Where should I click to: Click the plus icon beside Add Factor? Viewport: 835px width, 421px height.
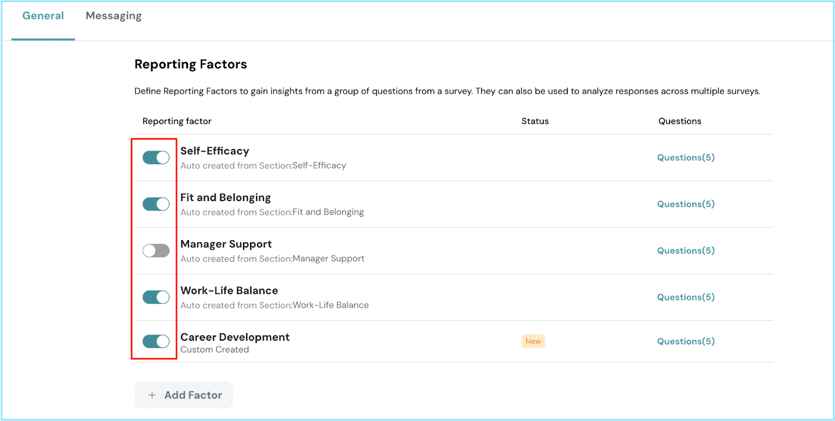(x=152, y=395)
